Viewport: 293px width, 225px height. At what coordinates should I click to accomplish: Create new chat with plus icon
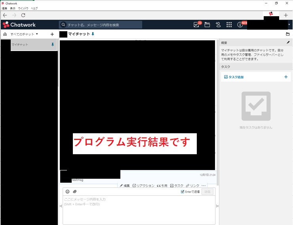[x=52, y=34]
